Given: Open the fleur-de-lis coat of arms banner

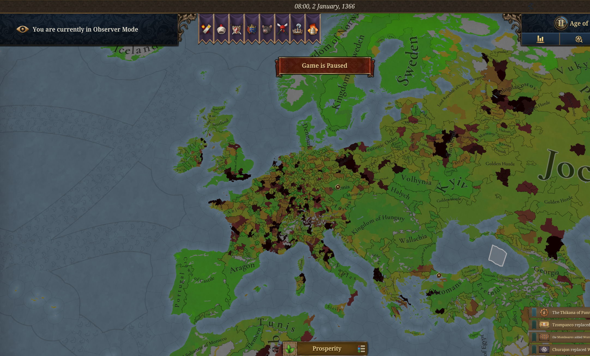Looking at the screenshot, I should point(252,29).
